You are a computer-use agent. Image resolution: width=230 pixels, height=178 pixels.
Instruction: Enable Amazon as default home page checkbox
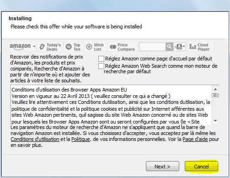101,59
